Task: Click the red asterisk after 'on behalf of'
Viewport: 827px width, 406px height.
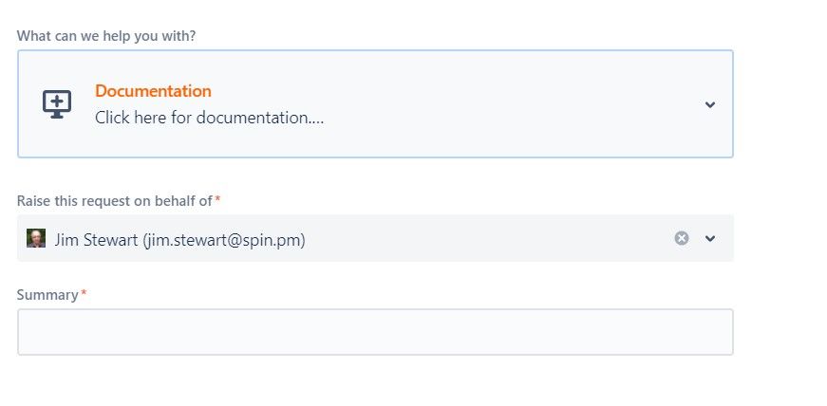Action: point(217,198)
